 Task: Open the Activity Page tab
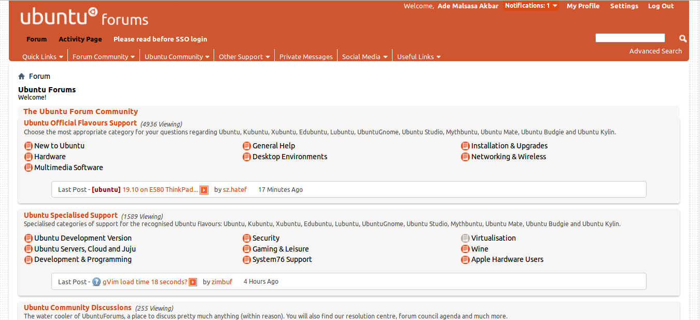click(x=80, y=39)
